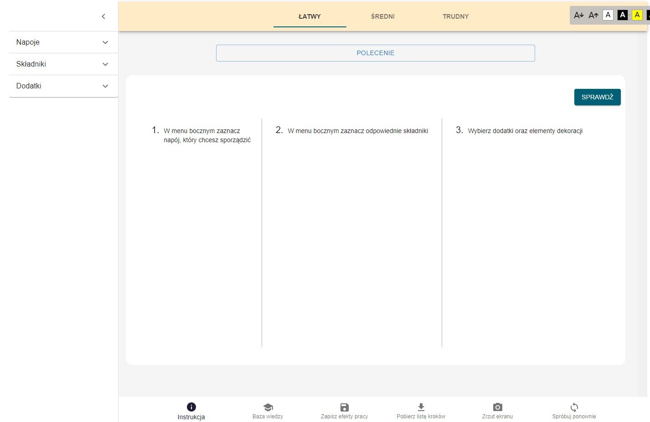Decrease font size with the A-down icon
The image size is (650, 422).
[x=578, y=15]
